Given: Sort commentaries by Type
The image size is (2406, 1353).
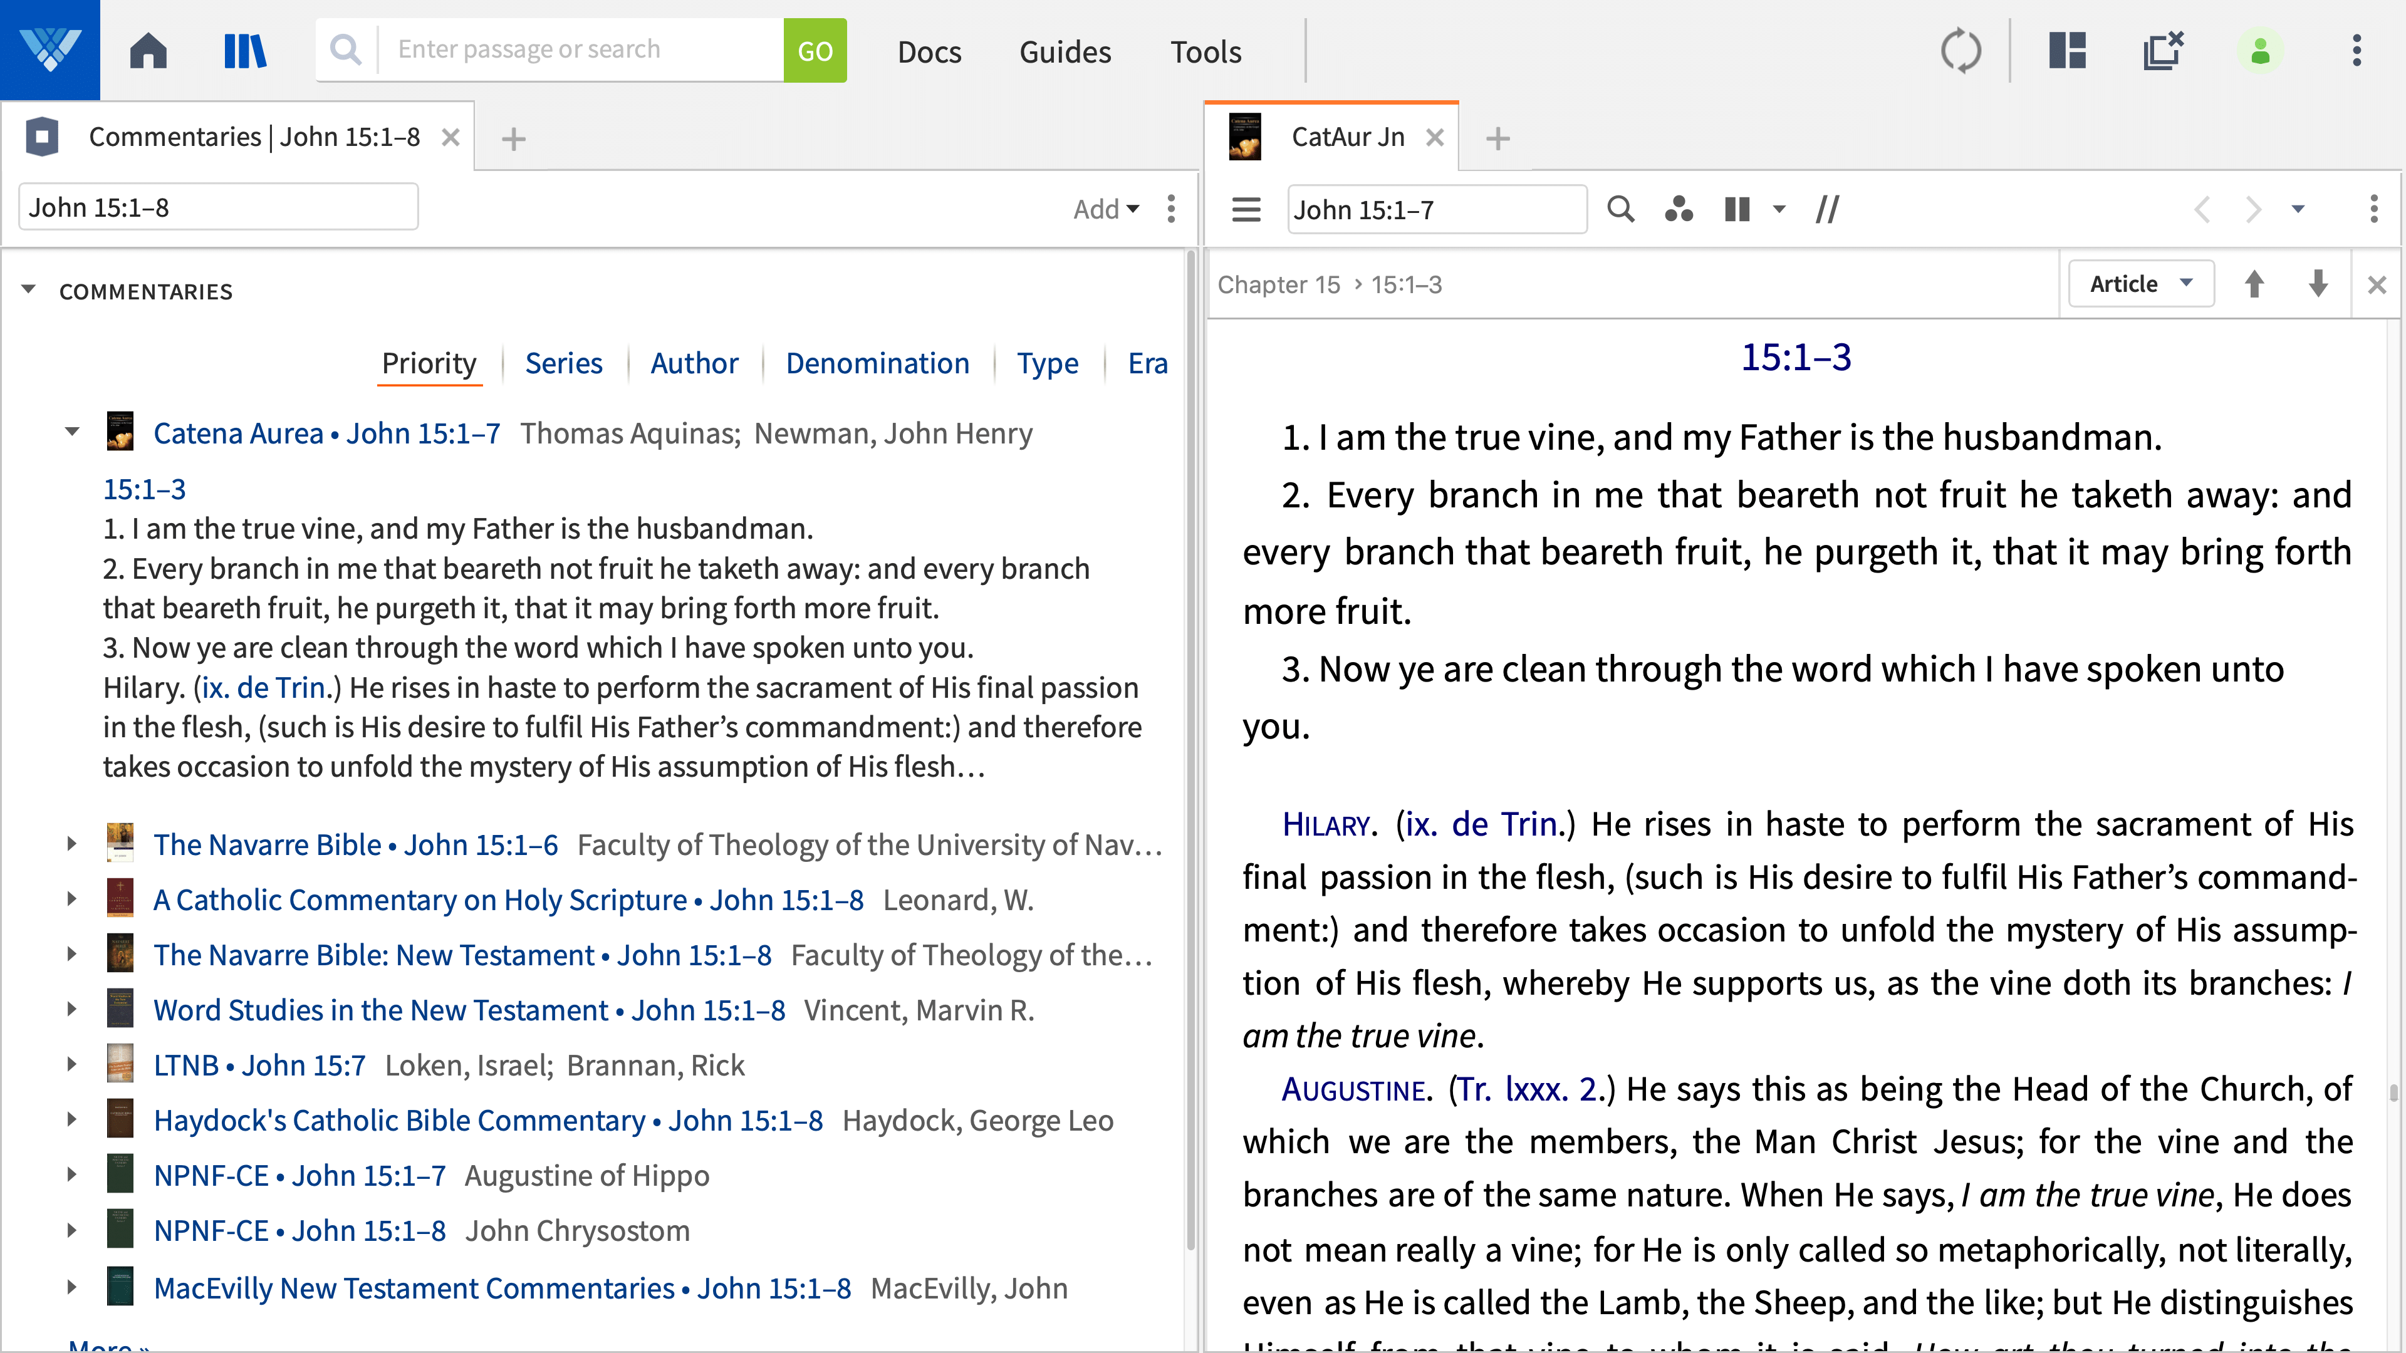Looking at the screenshot, I should (x=1047, y=363).
